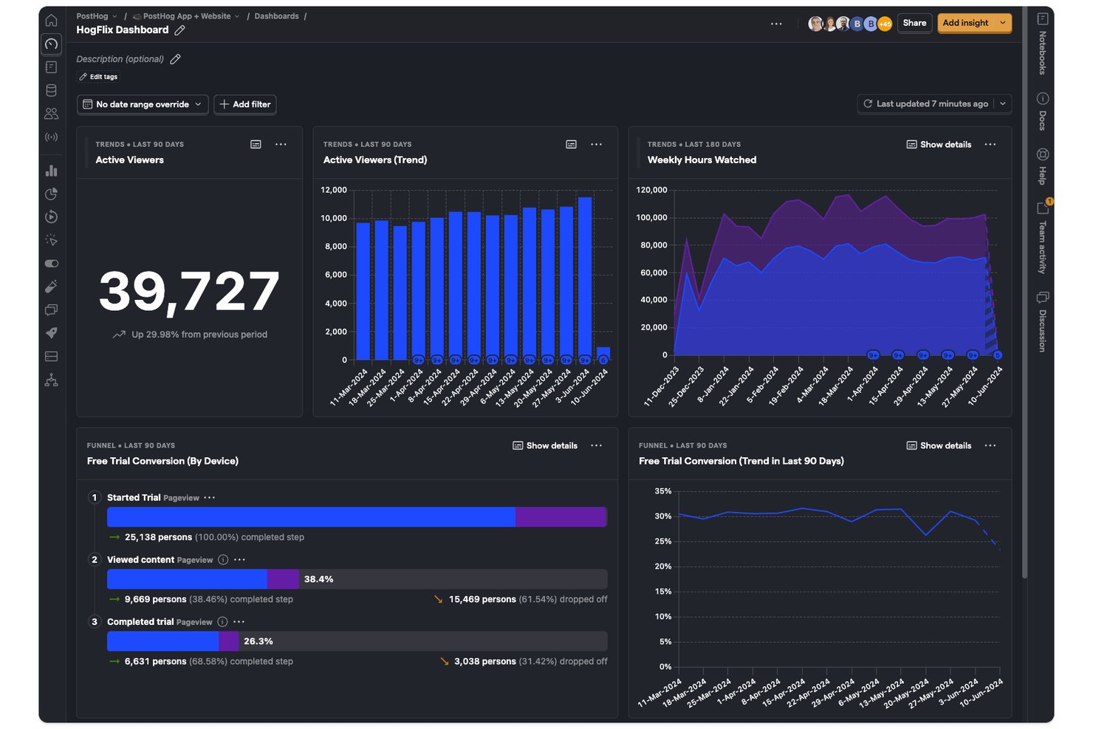
Task: Open the Discussion side panel tab
Action: point(1043,322)
